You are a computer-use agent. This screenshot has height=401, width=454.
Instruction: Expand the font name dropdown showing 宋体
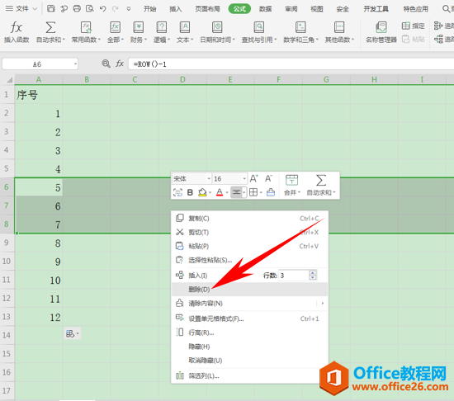click(209, 179)
